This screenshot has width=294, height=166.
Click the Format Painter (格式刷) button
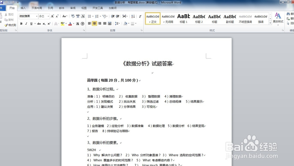(x=10, y=25)
